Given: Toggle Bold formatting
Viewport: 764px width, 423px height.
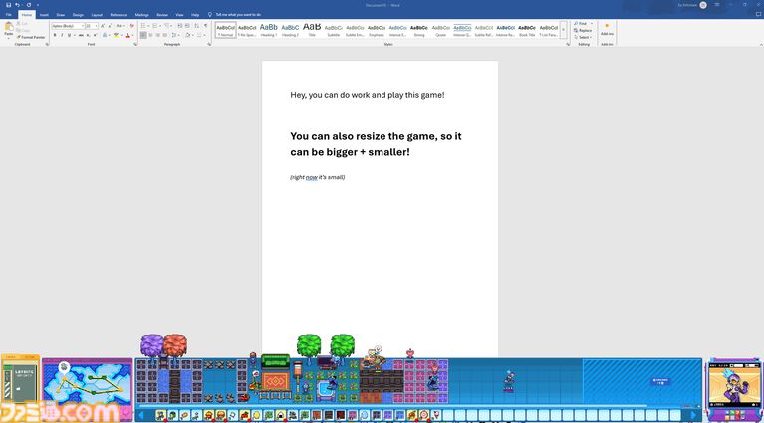Looking at the screenshot, I should pyautogui.click(x=55, y=35).
